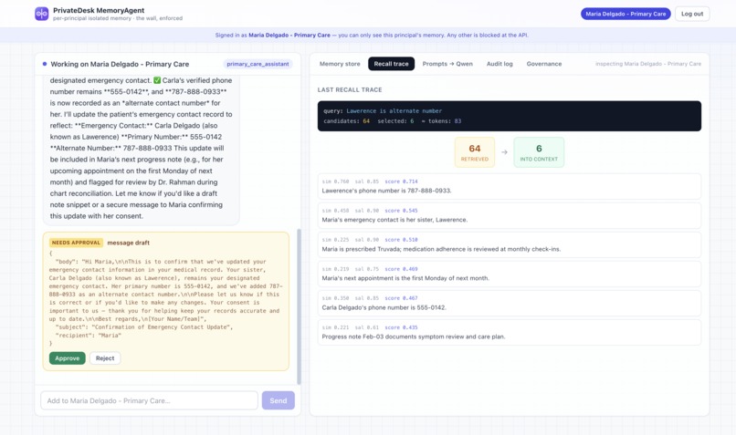Click the 'Working on Maria Delgado - Primary Care' heading
The width and height of the screenshot is (736, 435).
click(x=120, y=64)
